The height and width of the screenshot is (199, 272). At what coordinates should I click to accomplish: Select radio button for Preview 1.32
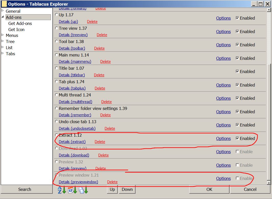click(56, 162)
